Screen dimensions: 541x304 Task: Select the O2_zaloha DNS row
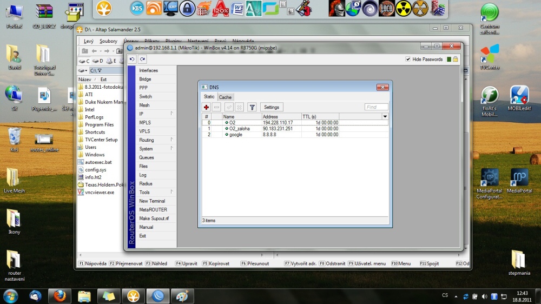pyautogui.click(x=295, y=129)
